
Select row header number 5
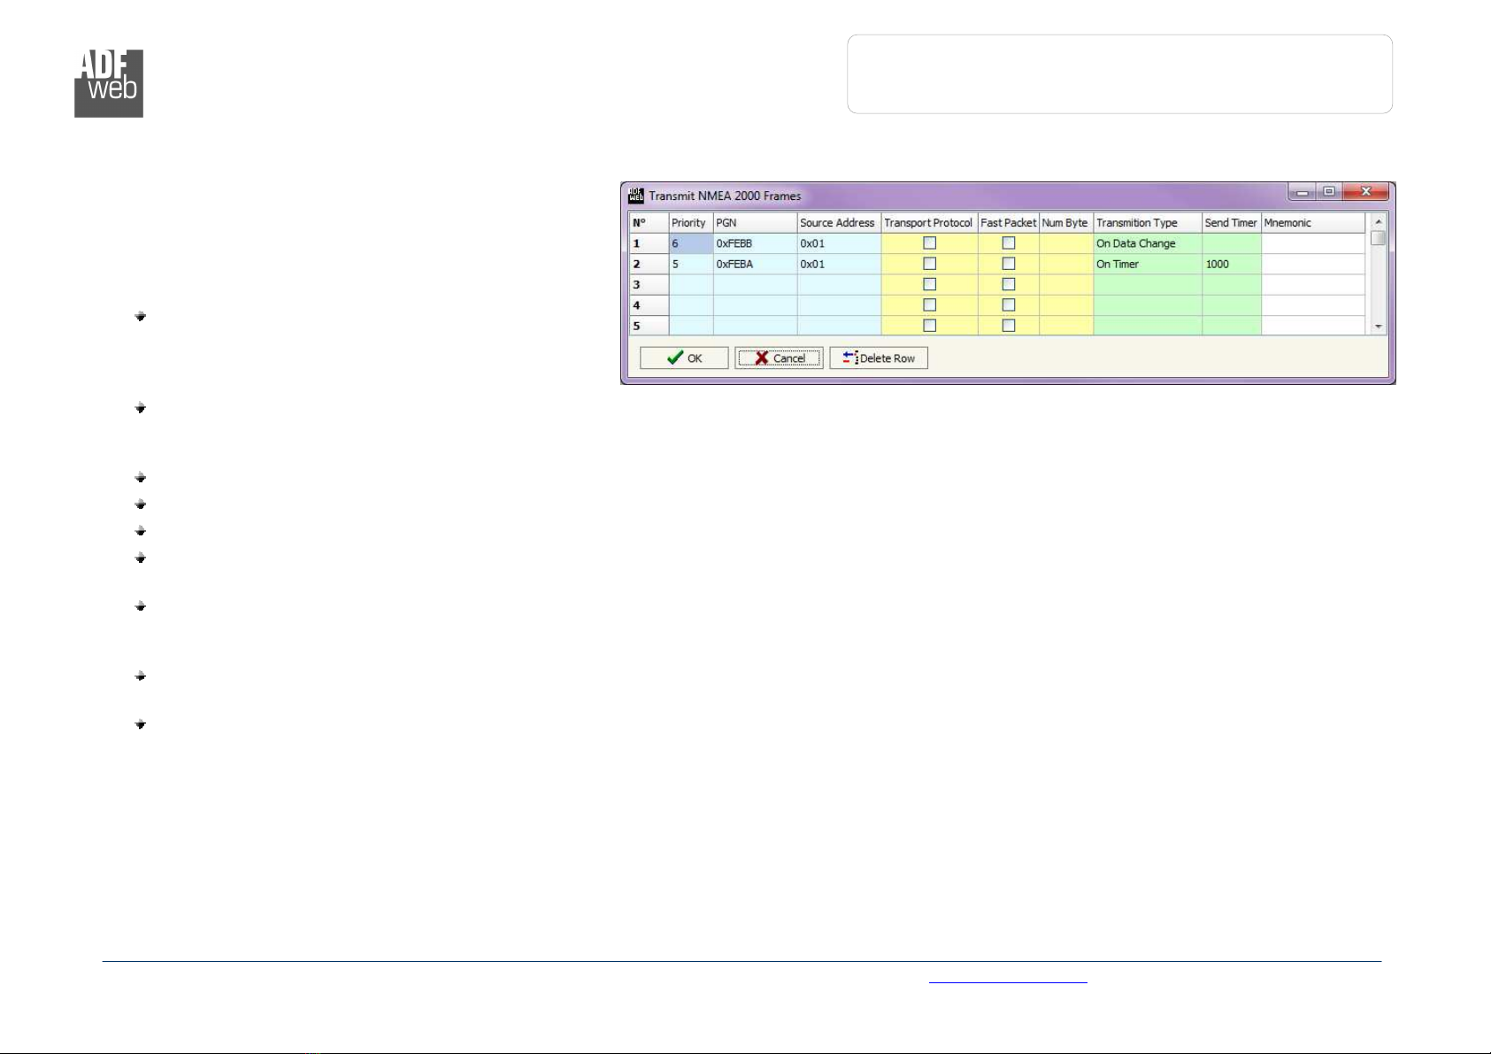(x=649, y=325)
